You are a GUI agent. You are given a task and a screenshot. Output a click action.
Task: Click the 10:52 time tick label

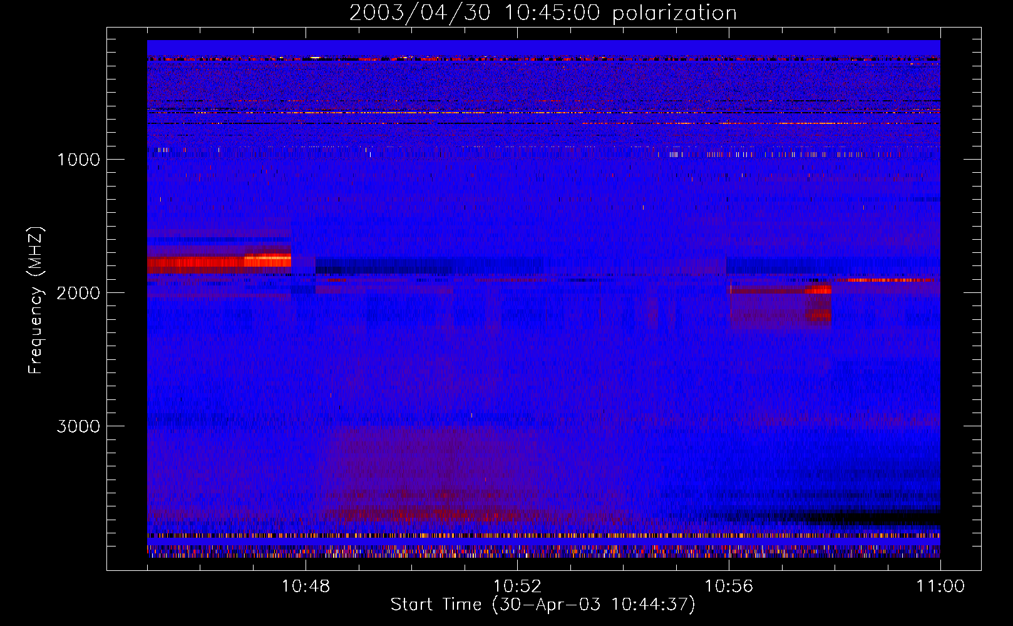point(517,587)
